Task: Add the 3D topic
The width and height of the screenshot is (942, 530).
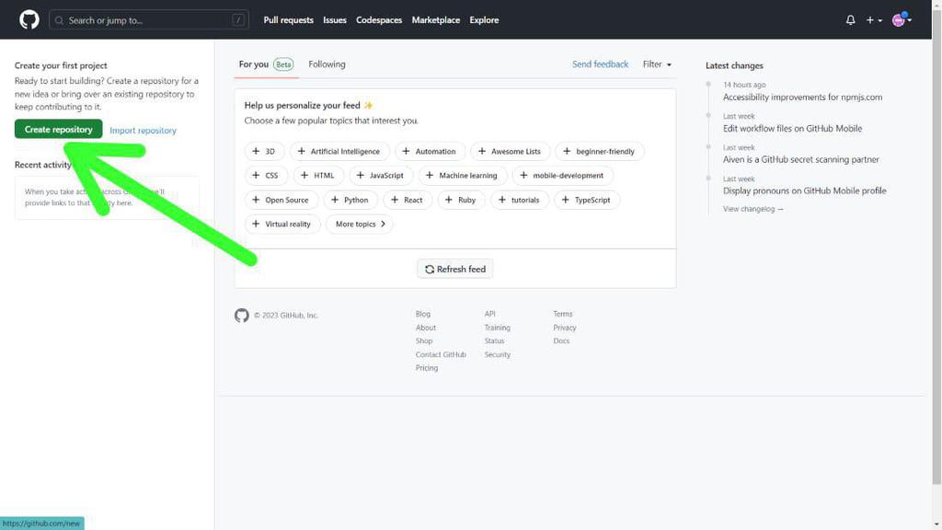Action: coord(264,152)
